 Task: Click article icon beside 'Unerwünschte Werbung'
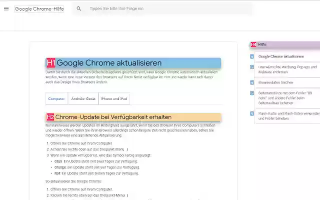point(252,67)
